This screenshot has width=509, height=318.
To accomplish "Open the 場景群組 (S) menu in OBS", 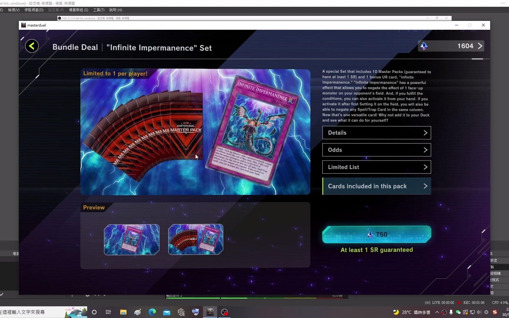I will 79,10.
